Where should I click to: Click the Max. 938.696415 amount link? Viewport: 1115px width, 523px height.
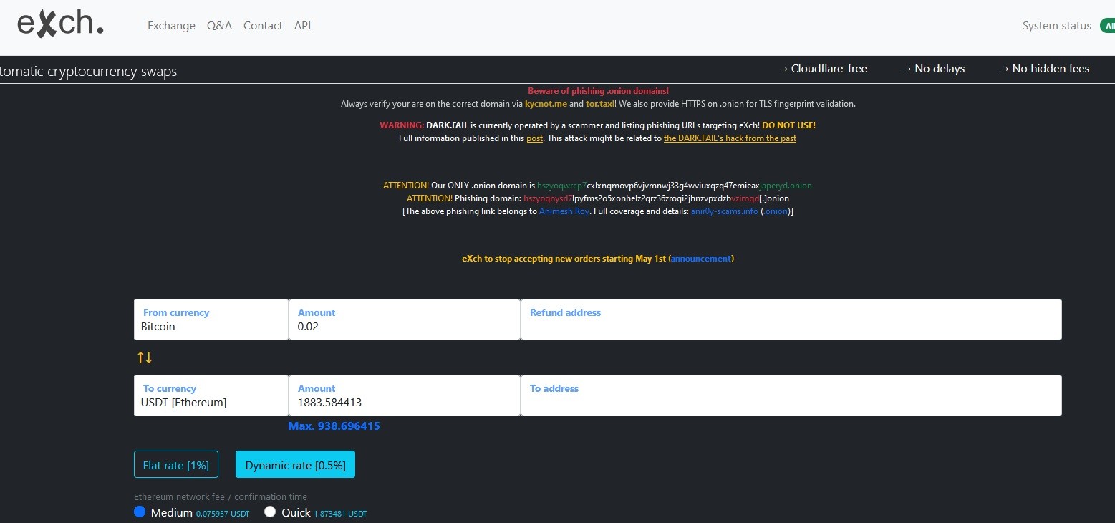334,426
